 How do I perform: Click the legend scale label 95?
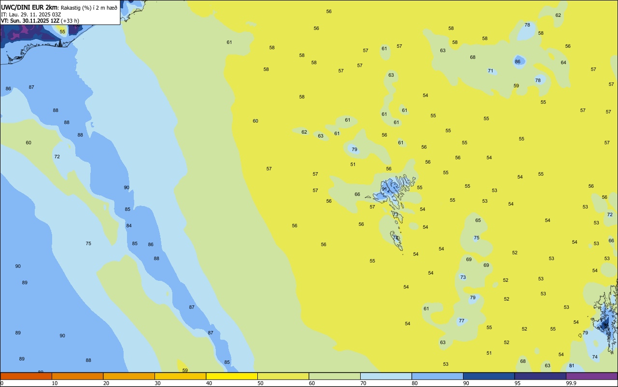pos(518,383)
